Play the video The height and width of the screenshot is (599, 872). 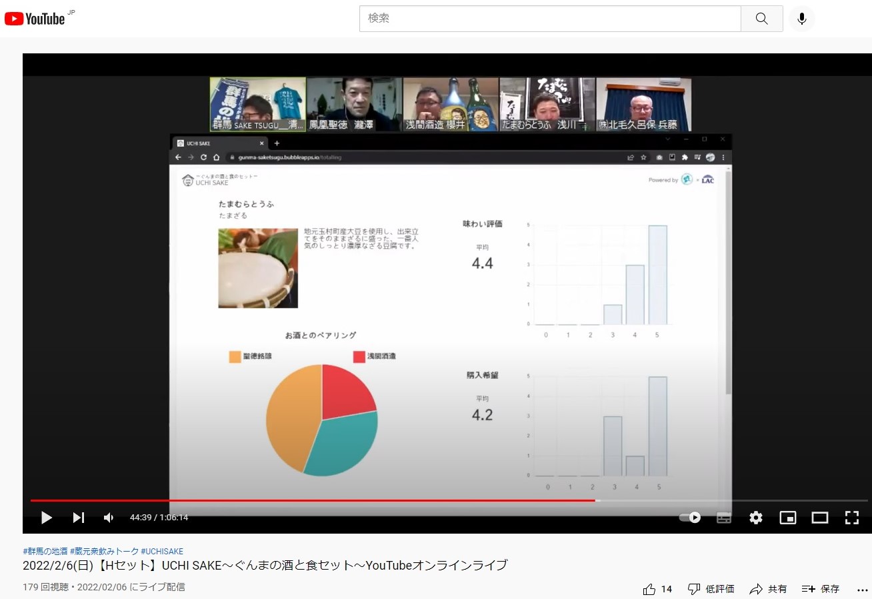(46, 518)
